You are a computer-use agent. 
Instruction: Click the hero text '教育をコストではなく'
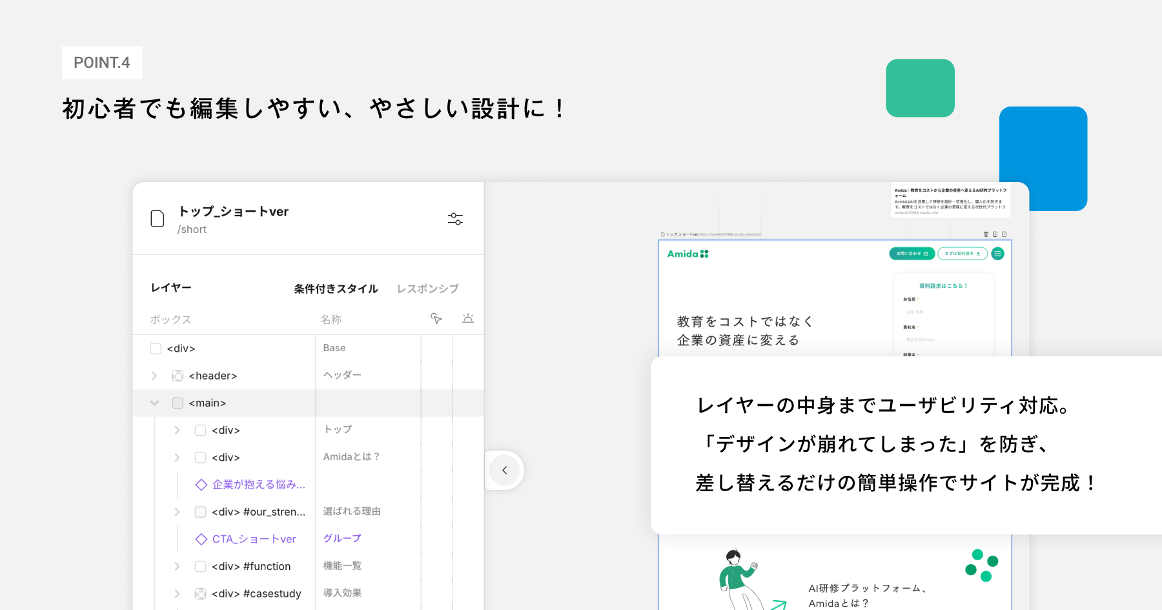click(x=745, y=321)
